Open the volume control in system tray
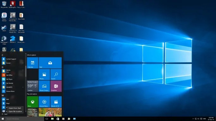Screen dimensions: 216x121 (199, 119)
